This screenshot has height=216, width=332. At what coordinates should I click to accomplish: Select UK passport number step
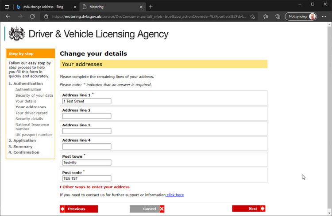pyautogui.click(x=34, y=135)
